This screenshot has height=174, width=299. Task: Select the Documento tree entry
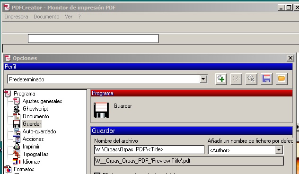point(36,116)
